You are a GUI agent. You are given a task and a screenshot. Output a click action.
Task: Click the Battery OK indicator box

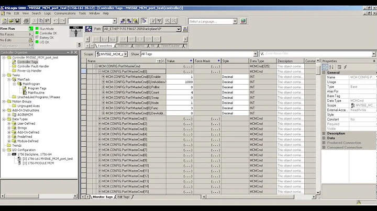point(37,38)
